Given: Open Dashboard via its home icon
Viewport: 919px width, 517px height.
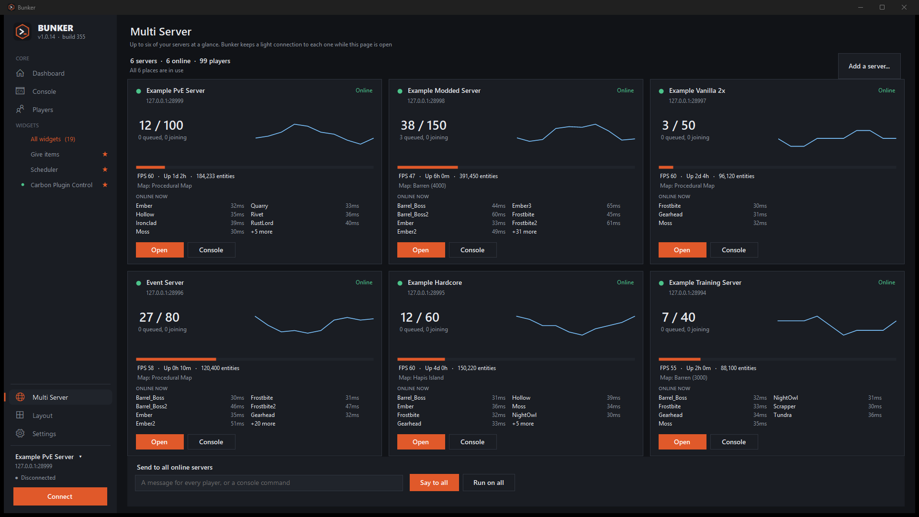Looking at the screenshot, I should 20,73.
